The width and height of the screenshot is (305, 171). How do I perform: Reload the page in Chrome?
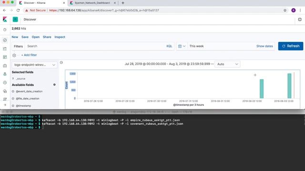(18, 10)
